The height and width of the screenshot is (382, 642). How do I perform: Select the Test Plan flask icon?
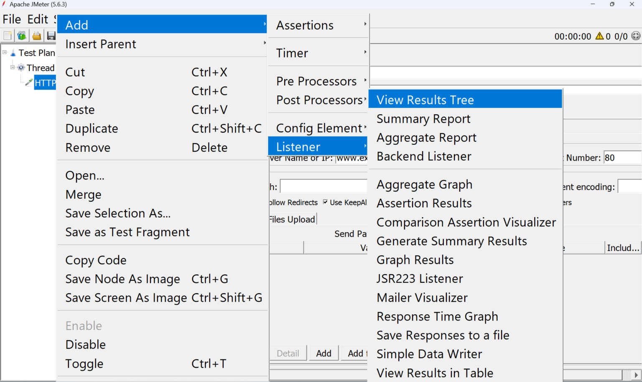(x=13, y=53)
